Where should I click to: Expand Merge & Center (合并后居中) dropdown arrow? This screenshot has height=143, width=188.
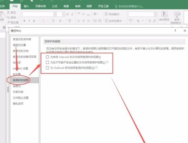coord(124,21)
